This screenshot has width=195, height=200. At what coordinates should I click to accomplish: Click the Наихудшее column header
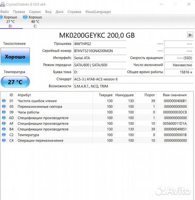pos(124,95)
